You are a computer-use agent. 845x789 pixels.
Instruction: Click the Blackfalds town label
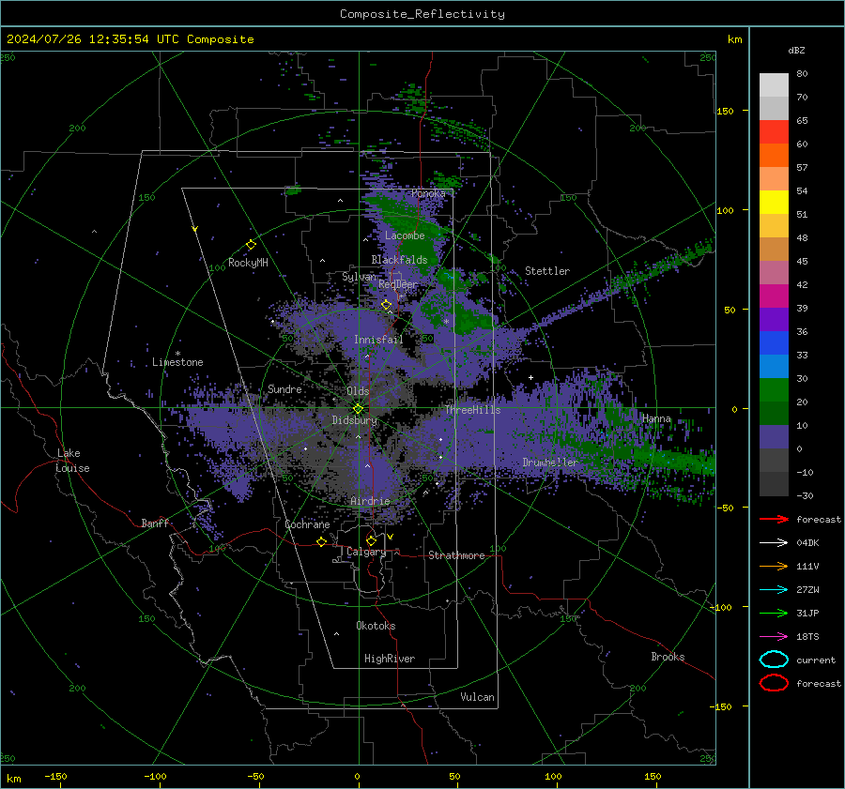(x=399, y=260)
